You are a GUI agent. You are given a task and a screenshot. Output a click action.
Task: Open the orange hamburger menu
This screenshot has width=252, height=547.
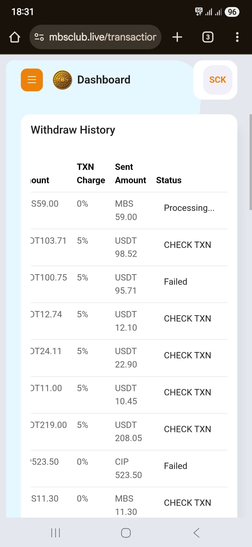(32, 80)
